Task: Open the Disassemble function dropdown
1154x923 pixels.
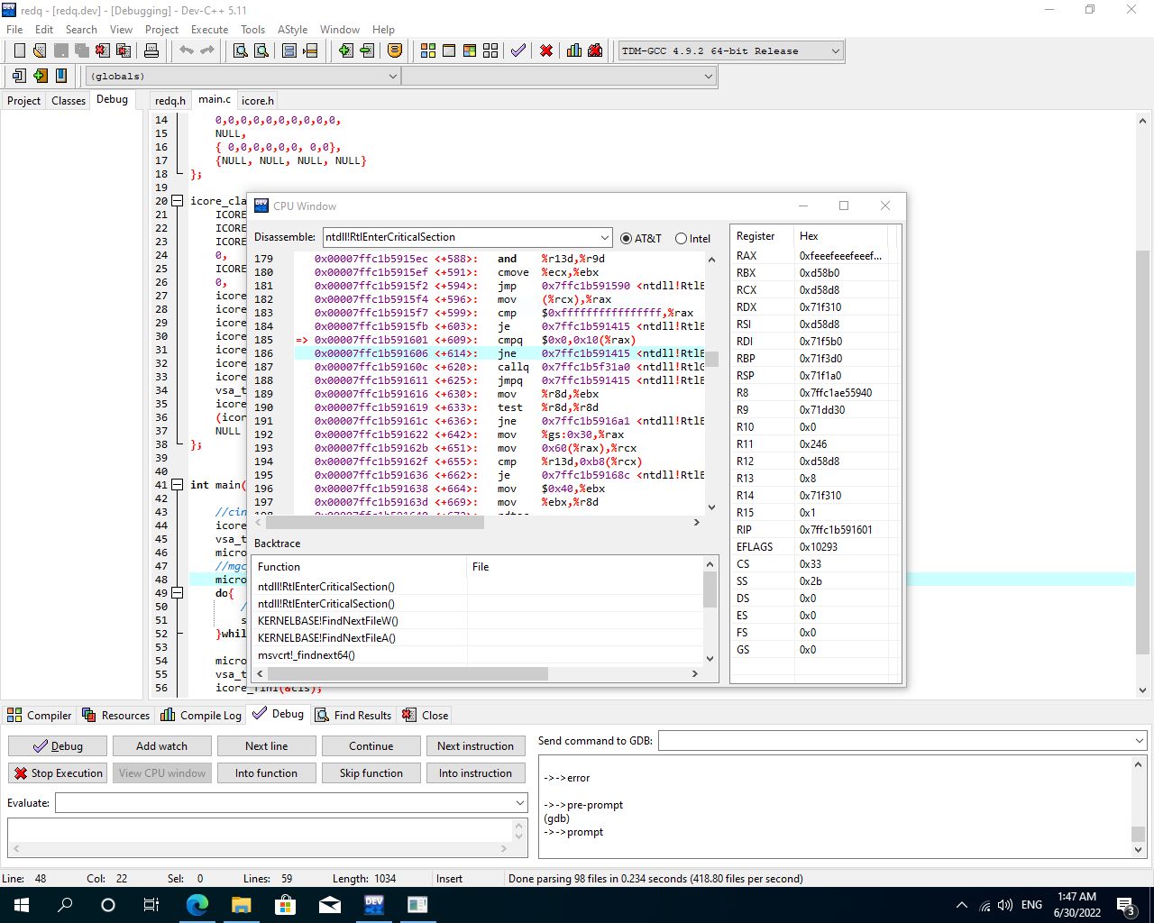Action: click(604, 237)
